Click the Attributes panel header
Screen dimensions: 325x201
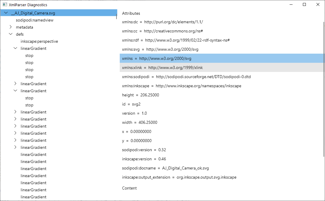tap(131, 13)
